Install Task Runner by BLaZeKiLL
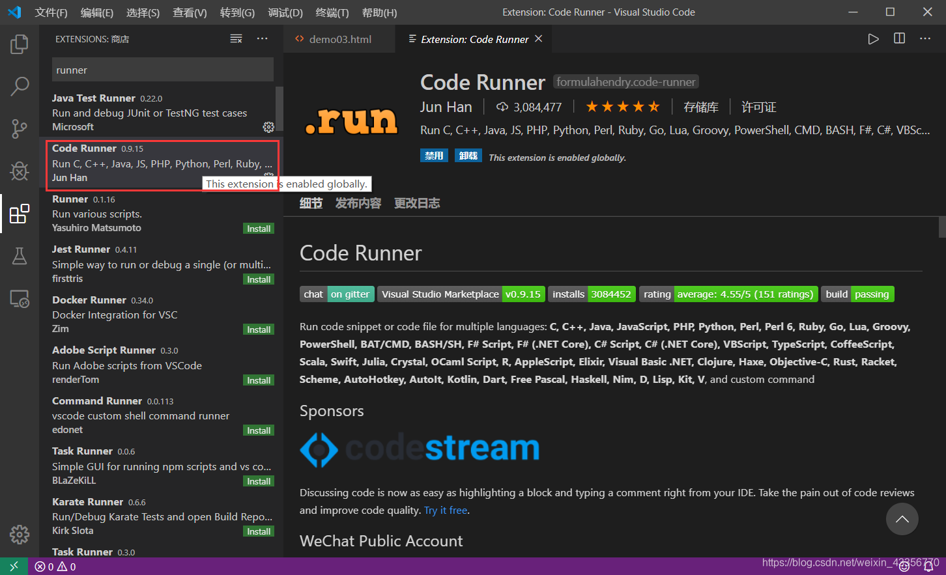Viewport: 946px width, 575px height. pyautogui.click(x=259, y=481)
